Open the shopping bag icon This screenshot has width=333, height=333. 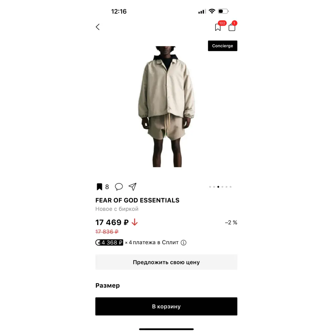[x=232, y=27]
